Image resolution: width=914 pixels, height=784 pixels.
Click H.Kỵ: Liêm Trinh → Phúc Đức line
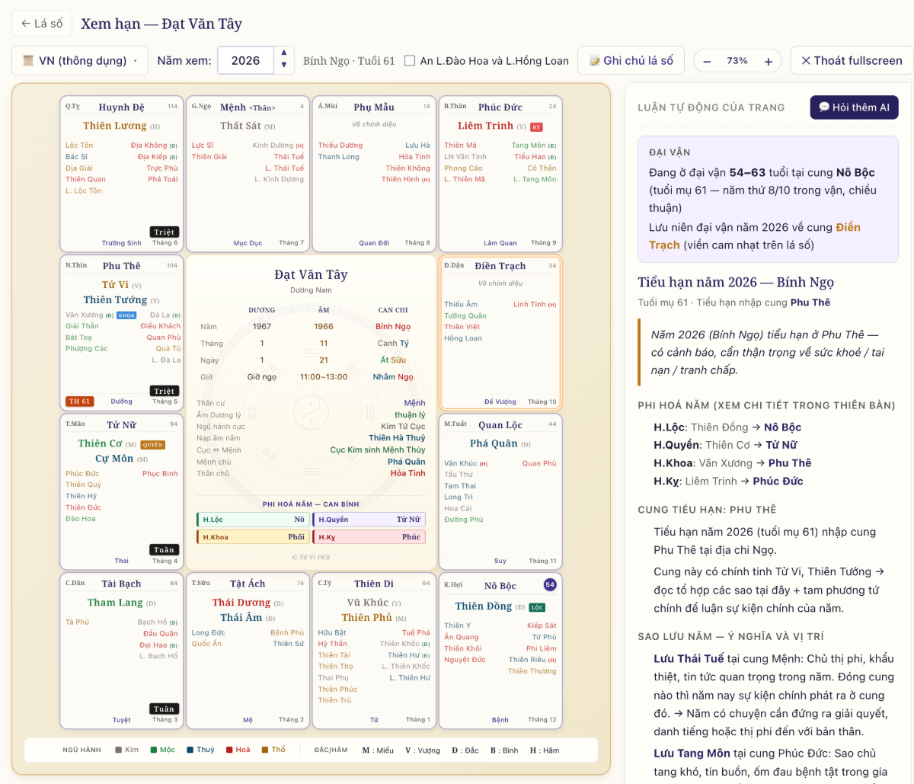point(728,482)
